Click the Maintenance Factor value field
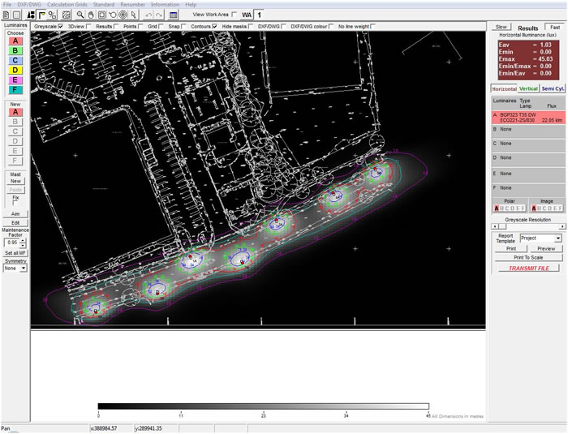The image size is (568, 434). tap(12, 243)
